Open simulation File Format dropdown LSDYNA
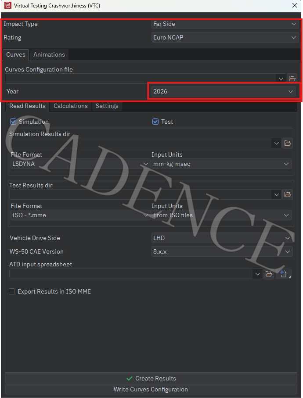The width and height of the screenshot is (303, 398). coord(80,164)
